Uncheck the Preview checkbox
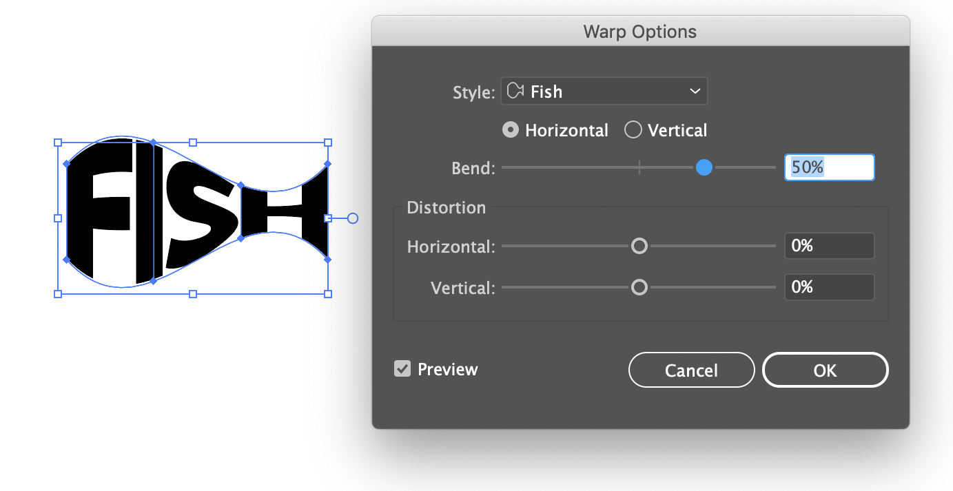The width and height of the screenshot is (953, 491). (402, 369)
